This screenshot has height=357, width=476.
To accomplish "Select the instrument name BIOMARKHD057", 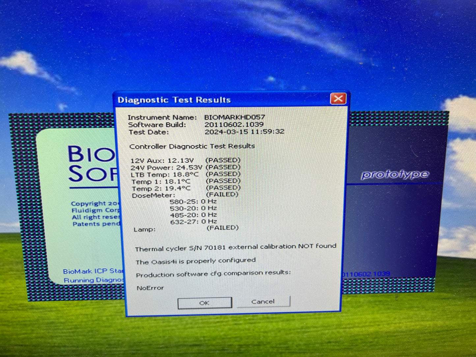I will coord(234,117).
